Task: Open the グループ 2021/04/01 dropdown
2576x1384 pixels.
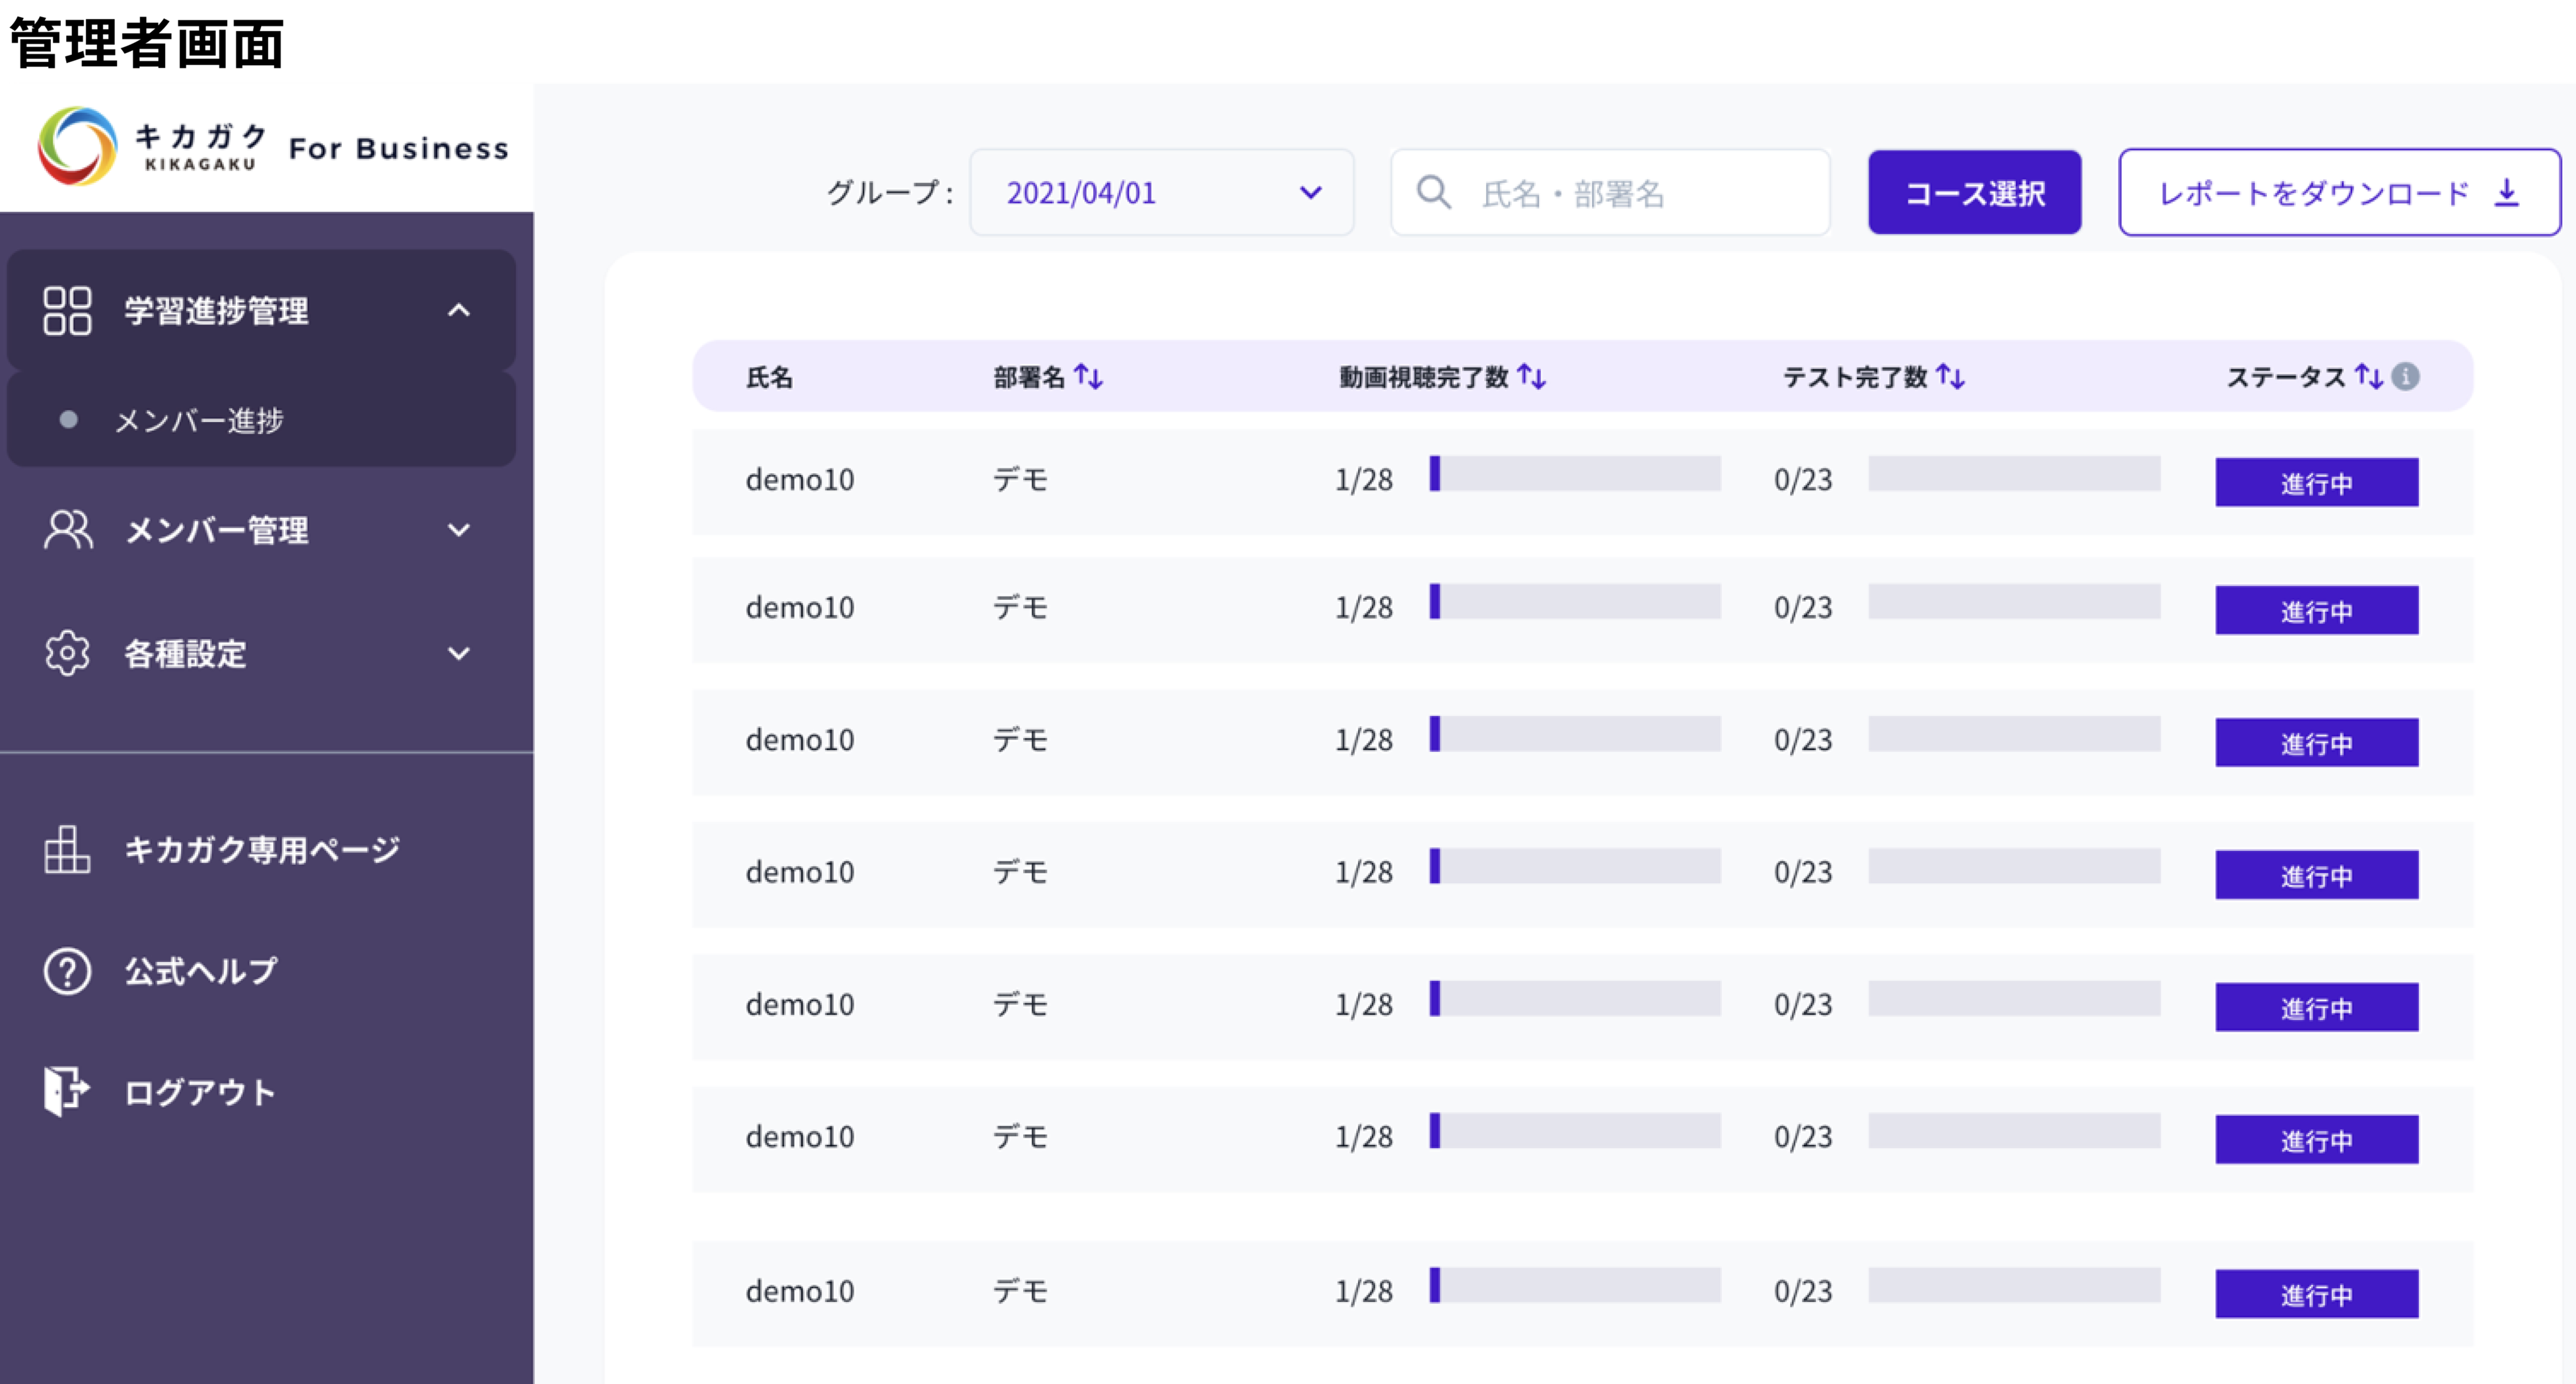Action: (1161, 192)
